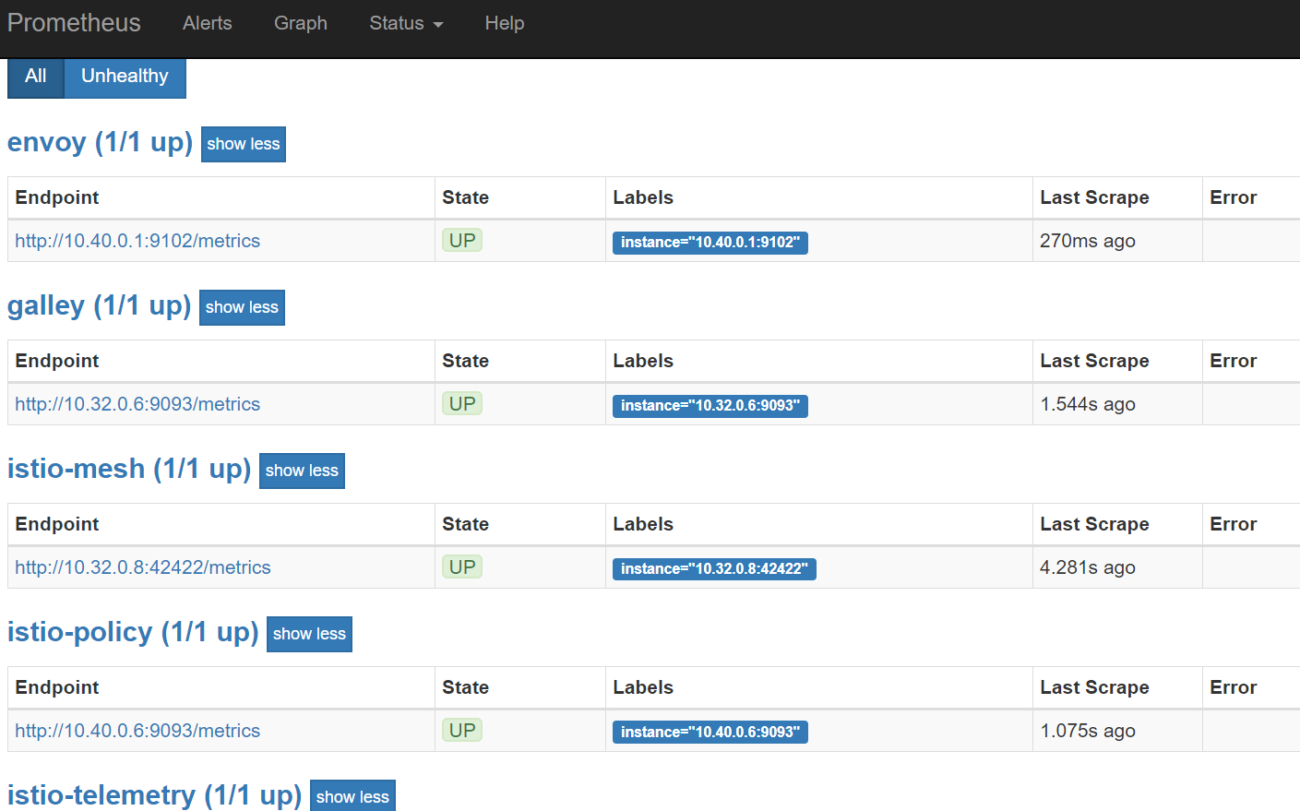Click the istio-mesh section heading link
The height and width of the screenshot is (811, 1300).
[129, 469]
